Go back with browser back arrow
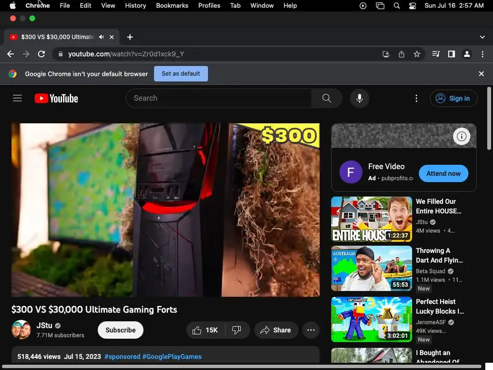The height and width of the screenshot is (370, 493). click(11, 54)
